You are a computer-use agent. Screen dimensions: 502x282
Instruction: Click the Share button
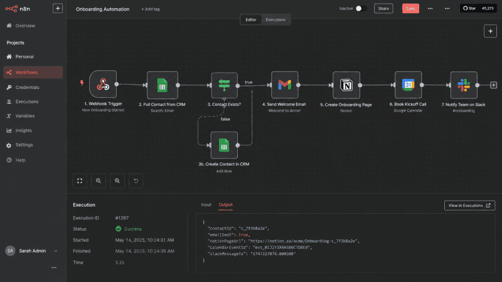coord(383,9)
